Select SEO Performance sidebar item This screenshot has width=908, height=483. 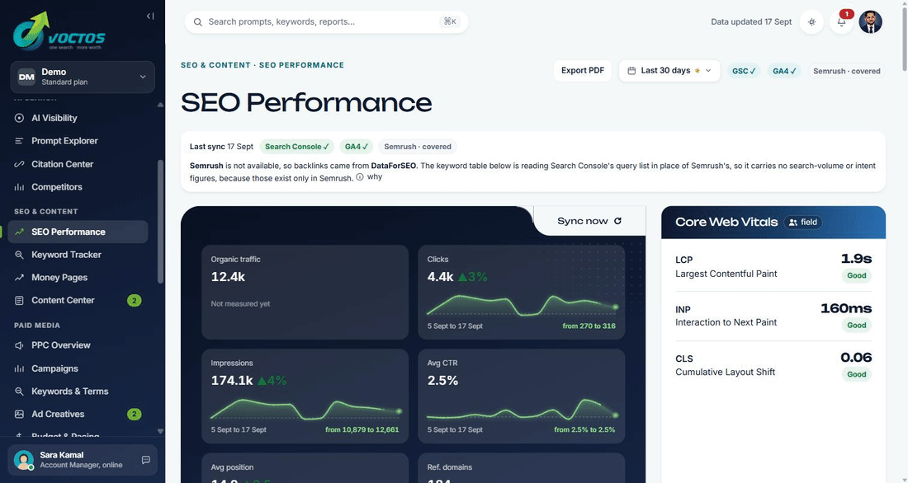tap(78, 232)
